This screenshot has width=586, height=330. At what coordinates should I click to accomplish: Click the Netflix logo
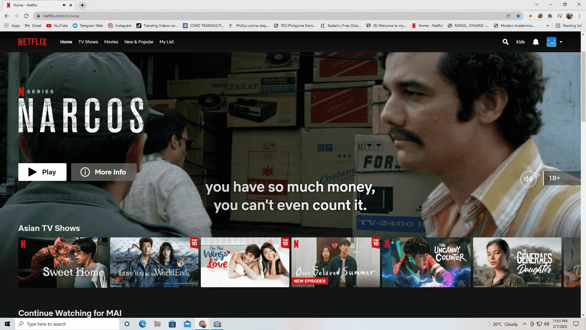pyautogui.click(x=32, y=42)
